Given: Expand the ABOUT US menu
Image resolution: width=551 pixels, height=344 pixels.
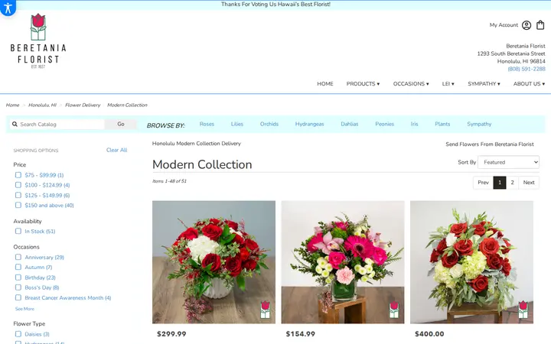Looking at the screenshot, I should (x=529, y=84).
